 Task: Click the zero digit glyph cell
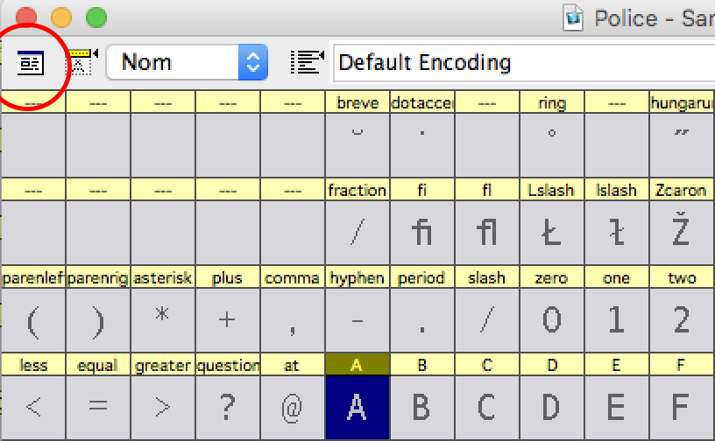coord(551,320)
